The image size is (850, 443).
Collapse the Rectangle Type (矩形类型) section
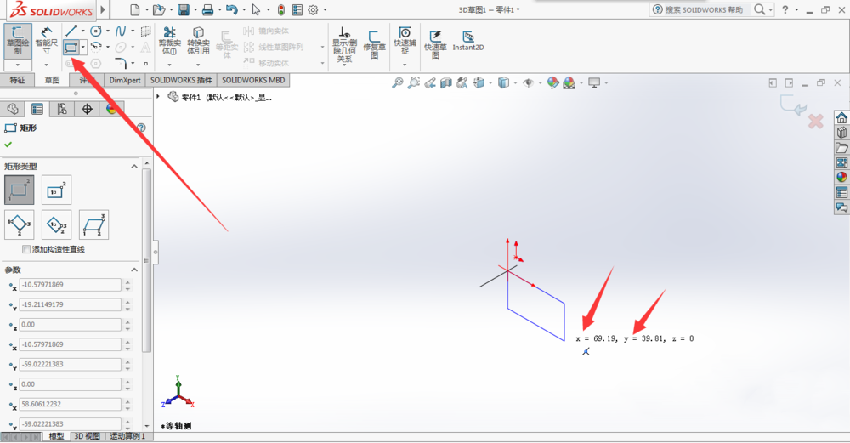tap(134, 167)
